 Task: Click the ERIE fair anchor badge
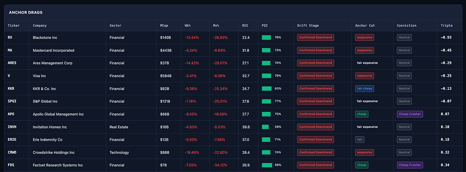click(x=360, y=140)
